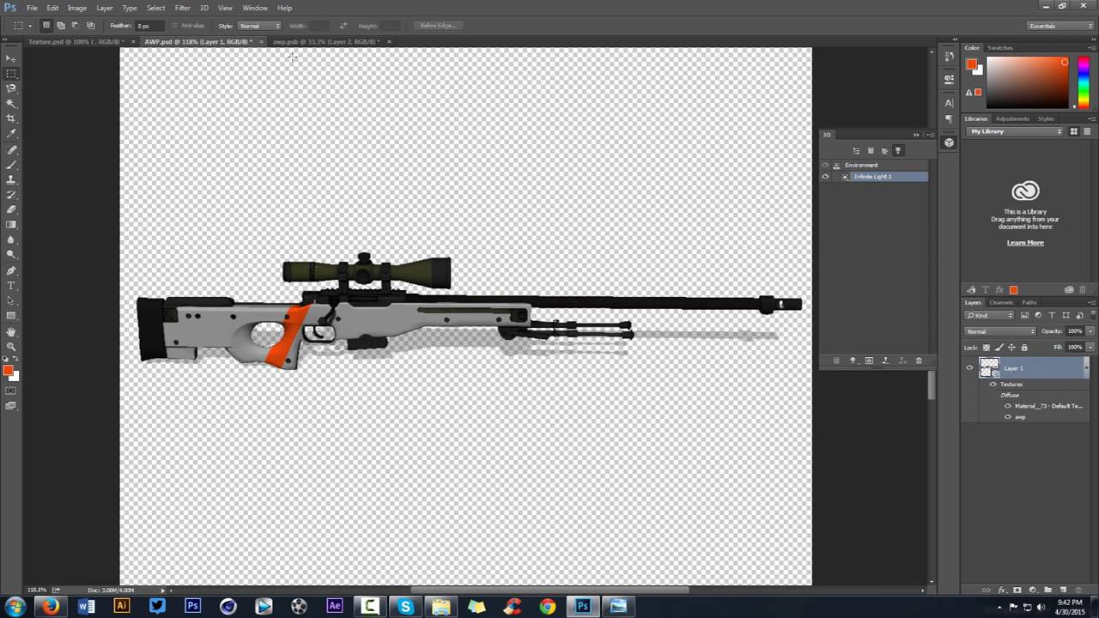Choose Intersect with Selection mode

coord(90,26)
